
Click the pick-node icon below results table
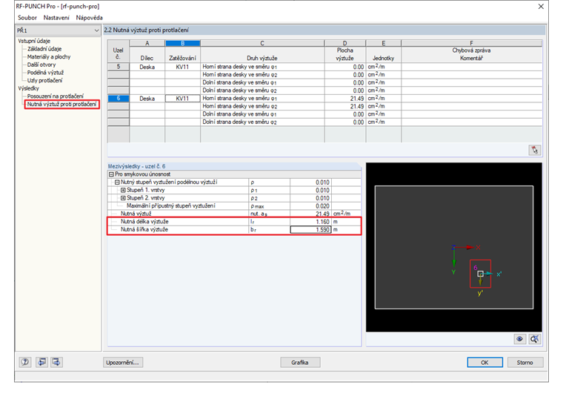pyautogui.click(x=535, y=150)
